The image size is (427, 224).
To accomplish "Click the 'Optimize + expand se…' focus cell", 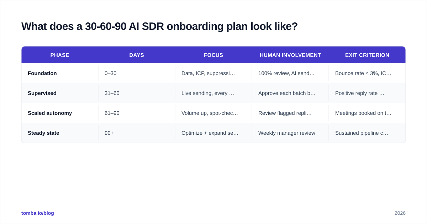I will (x=213, y=133).
